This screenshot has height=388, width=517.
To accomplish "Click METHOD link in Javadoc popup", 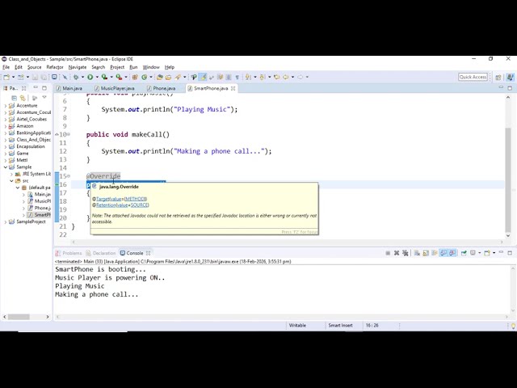I will [135, 199].
